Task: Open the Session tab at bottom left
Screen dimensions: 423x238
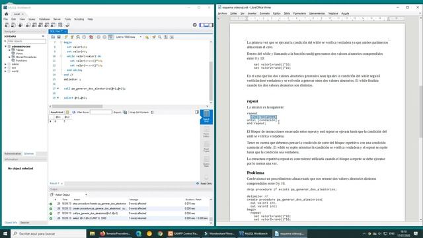Action: [24, 223]
